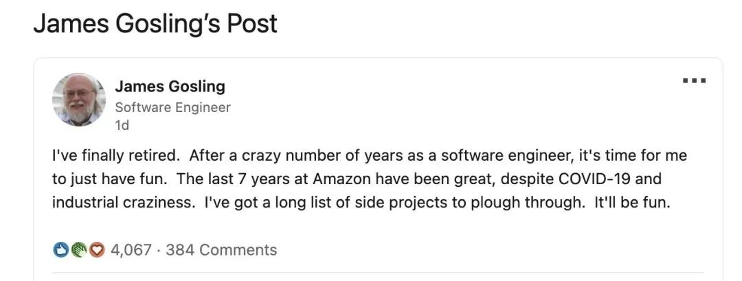The height and width of the screenshot is (281, 742).
Task: Open James Gosling's round profile photo
Action: point(78,100)
